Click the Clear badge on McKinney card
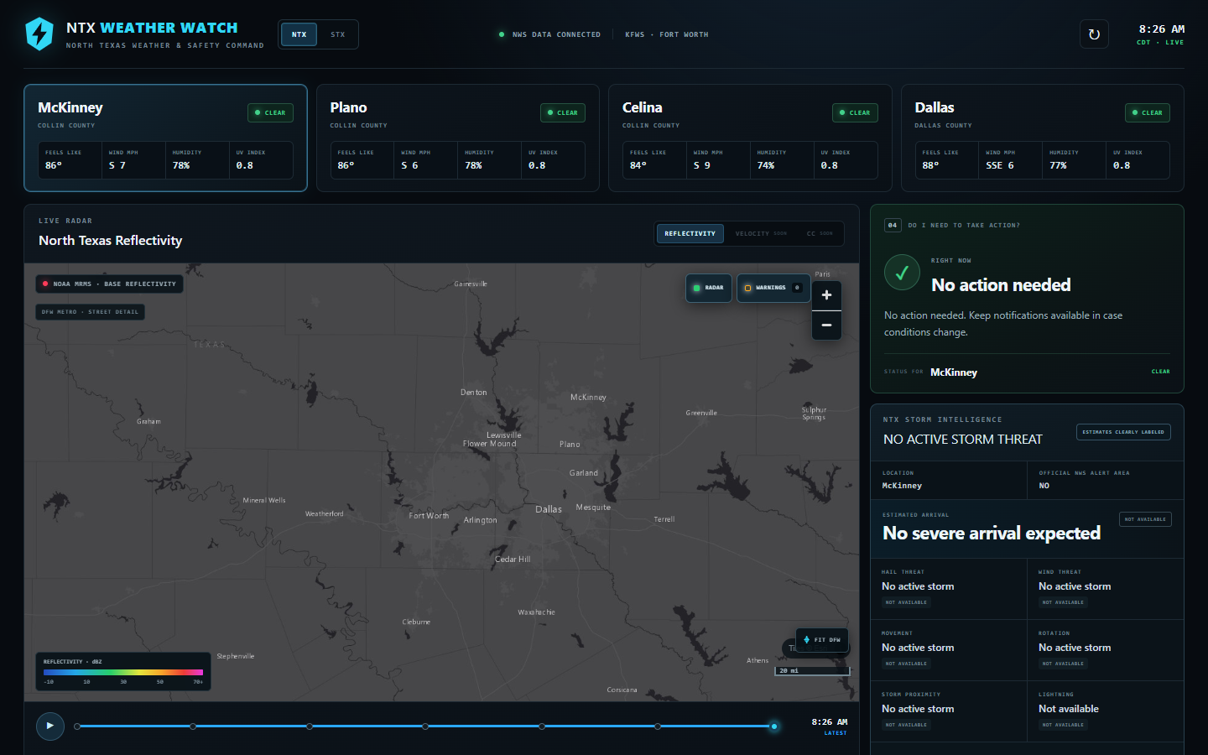Viewport: 1208px width, 755px height. coord(270,112)
